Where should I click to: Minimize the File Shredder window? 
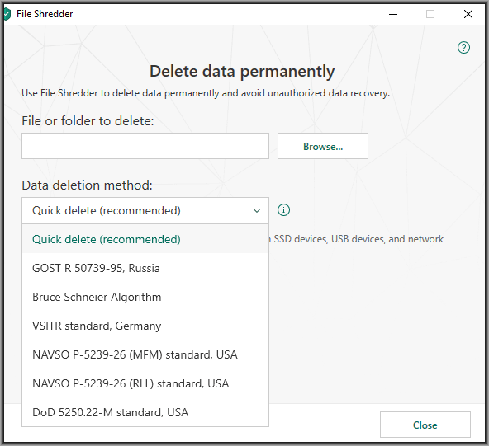point(393,14)
